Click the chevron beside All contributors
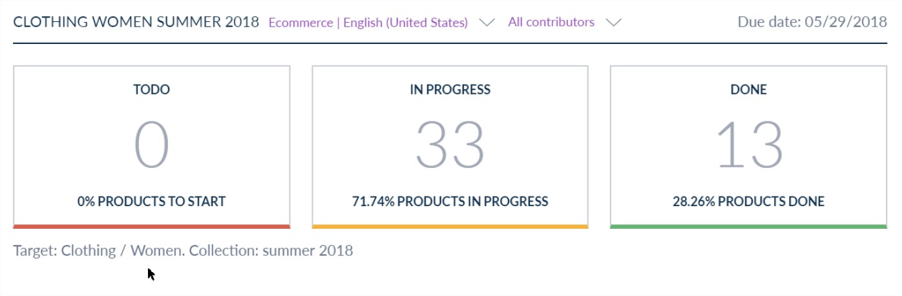This screenshot has width=902, height=296. coord(614,23)
